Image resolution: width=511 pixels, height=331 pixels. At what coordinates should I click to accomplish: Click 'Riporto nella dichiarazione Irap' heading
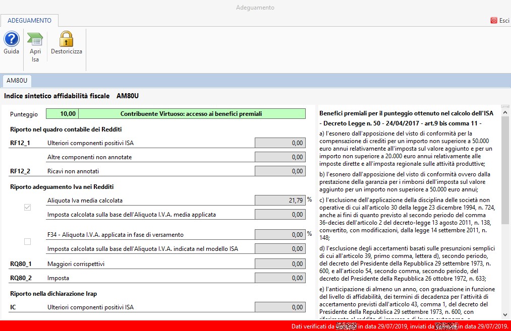tap(53, 294)
